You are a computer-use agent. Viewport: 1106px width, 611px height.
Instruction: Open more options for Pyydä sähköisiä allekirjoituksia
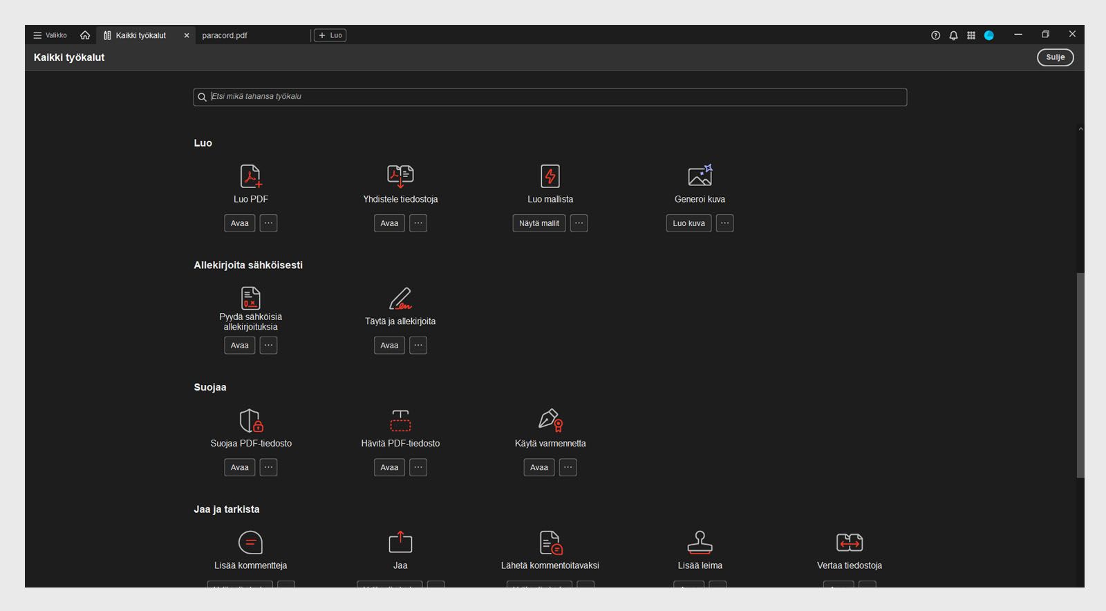point(268,346)
